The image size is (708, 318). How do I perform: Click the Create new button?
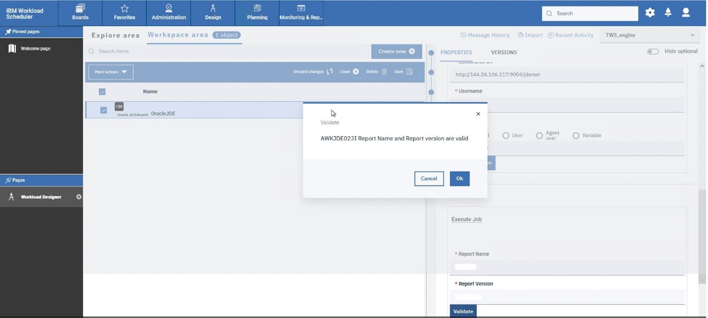pos(396,51)
